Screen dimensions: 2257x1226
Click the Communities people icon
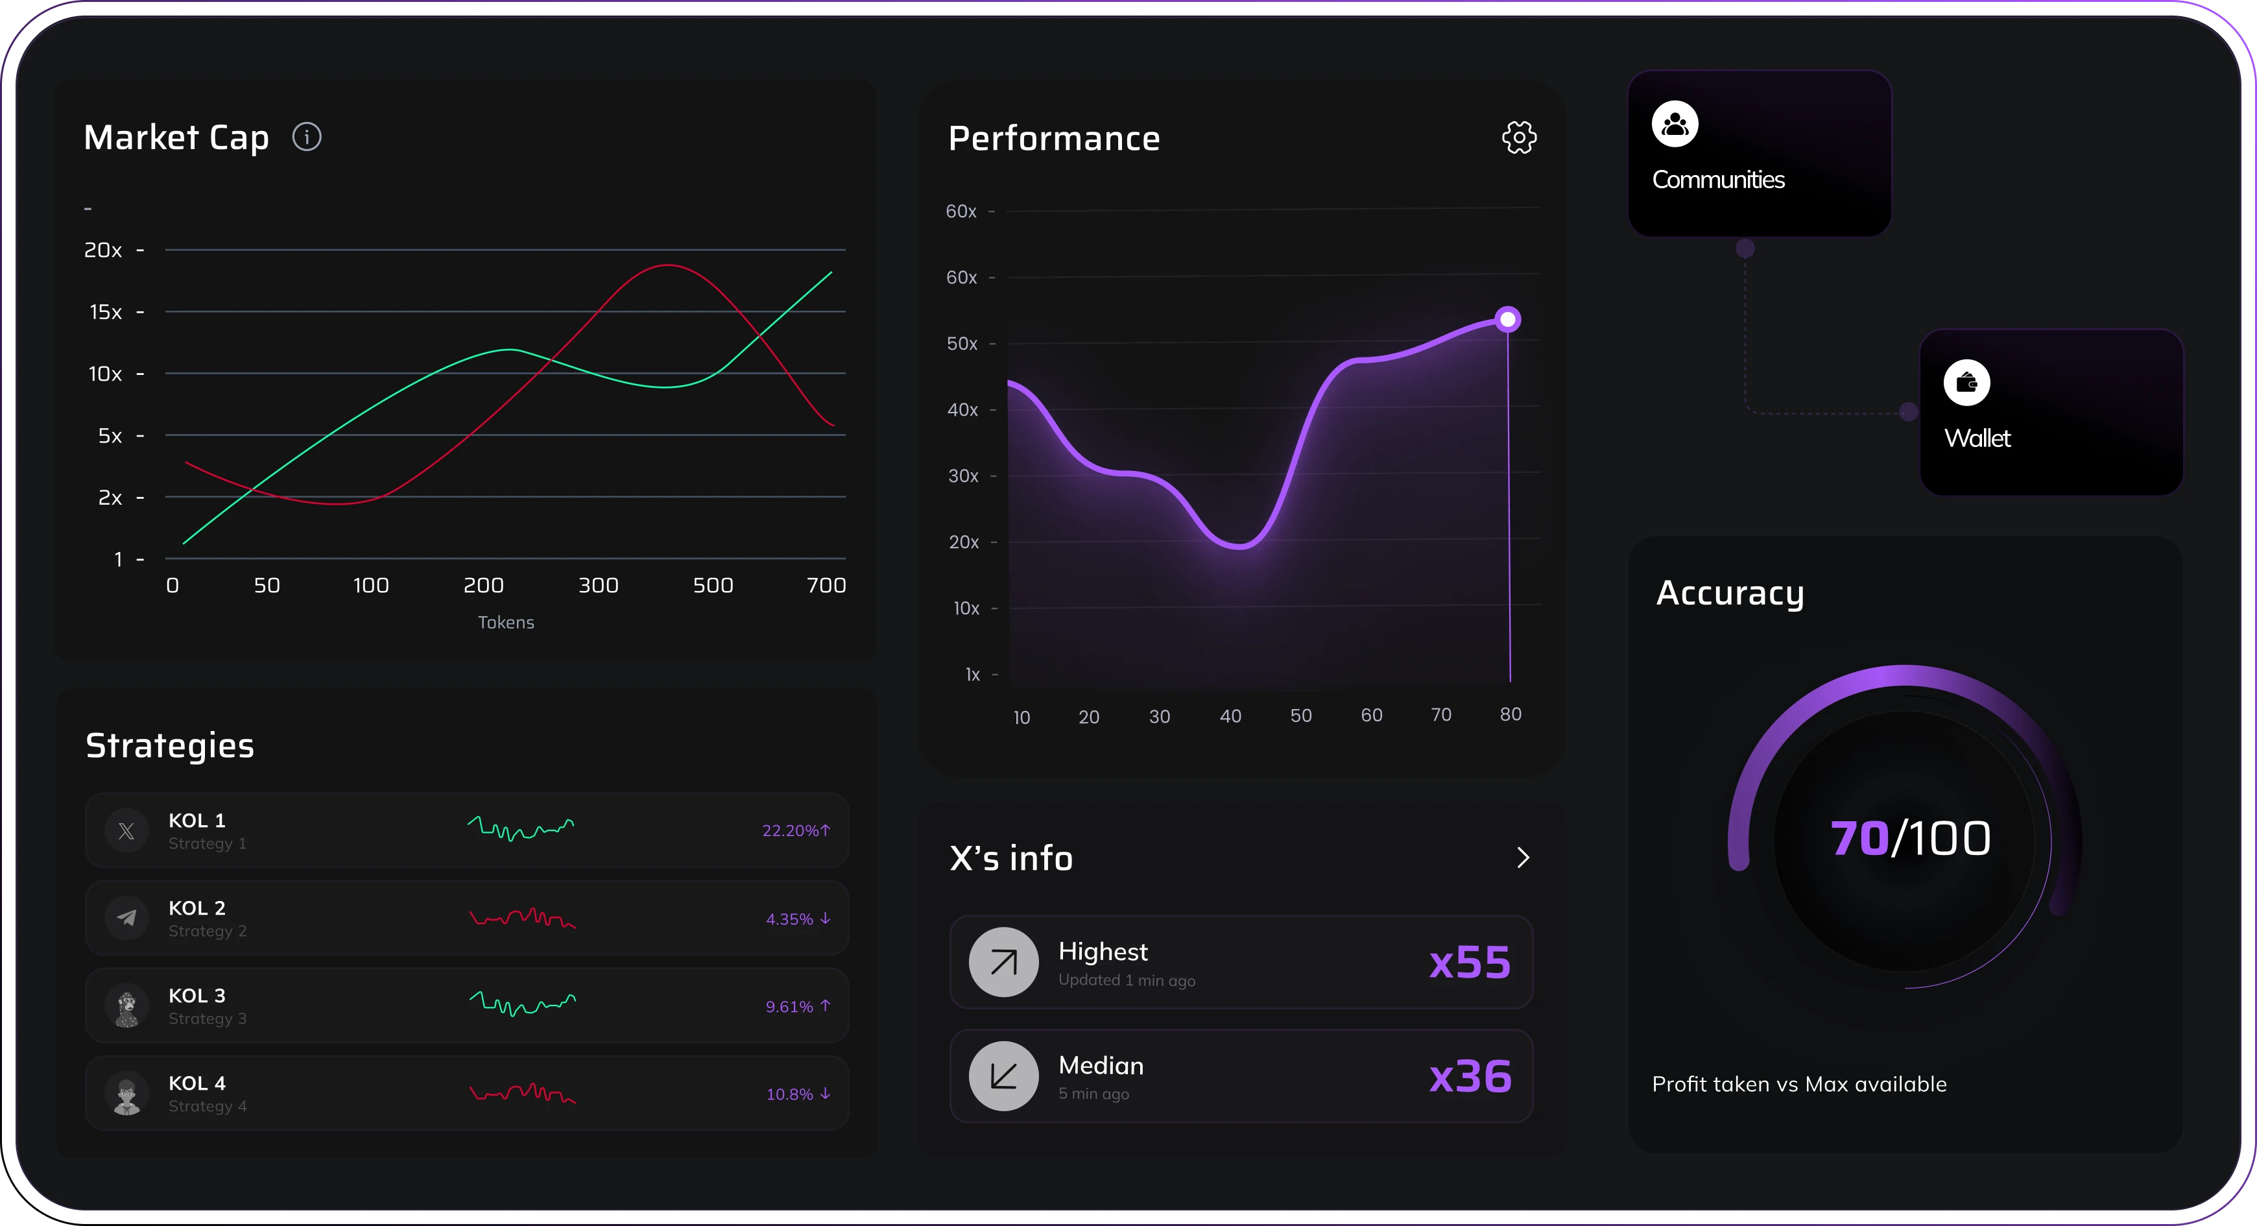coord(1675,123)
